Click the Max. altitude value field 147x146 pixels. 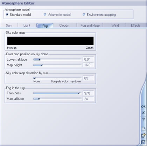(88, 99)
